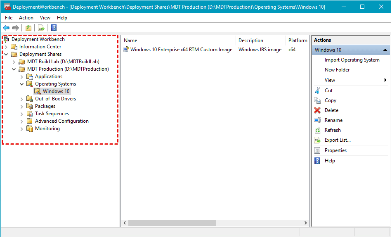
Task: Click the 'Windows IBS image' description cell
Action: coord(260,50)
